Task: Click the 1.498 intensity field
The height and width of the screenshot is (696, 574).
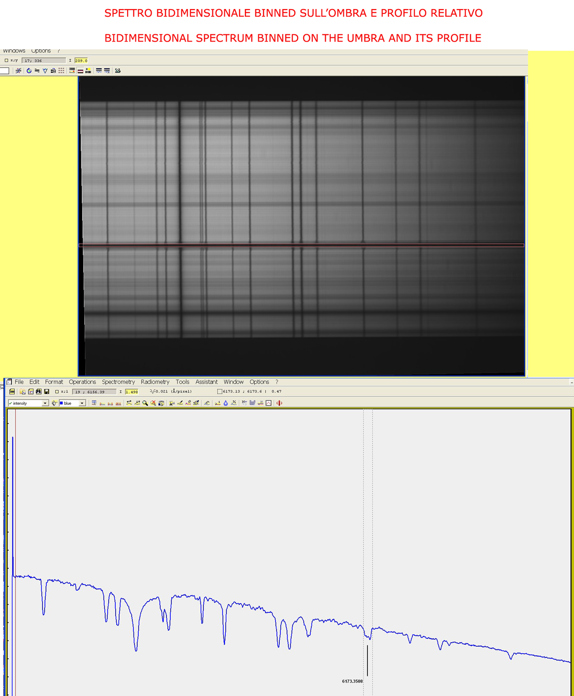Action: (x=132, y=392)
